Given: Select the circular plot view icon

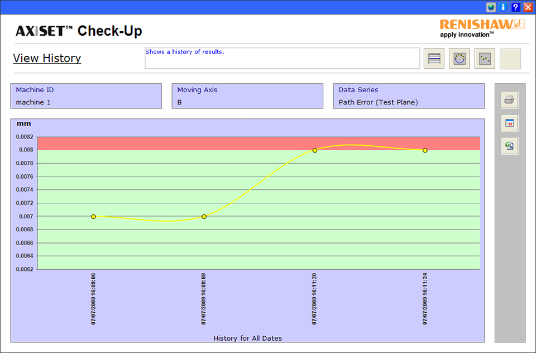Looking at the screenshot, I should [x=459, y=59].
